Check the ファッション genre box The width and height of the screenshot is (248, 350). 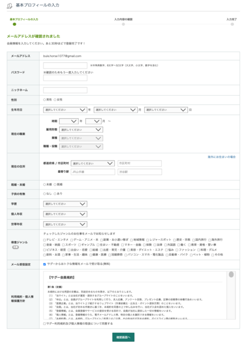click(177, 250)
